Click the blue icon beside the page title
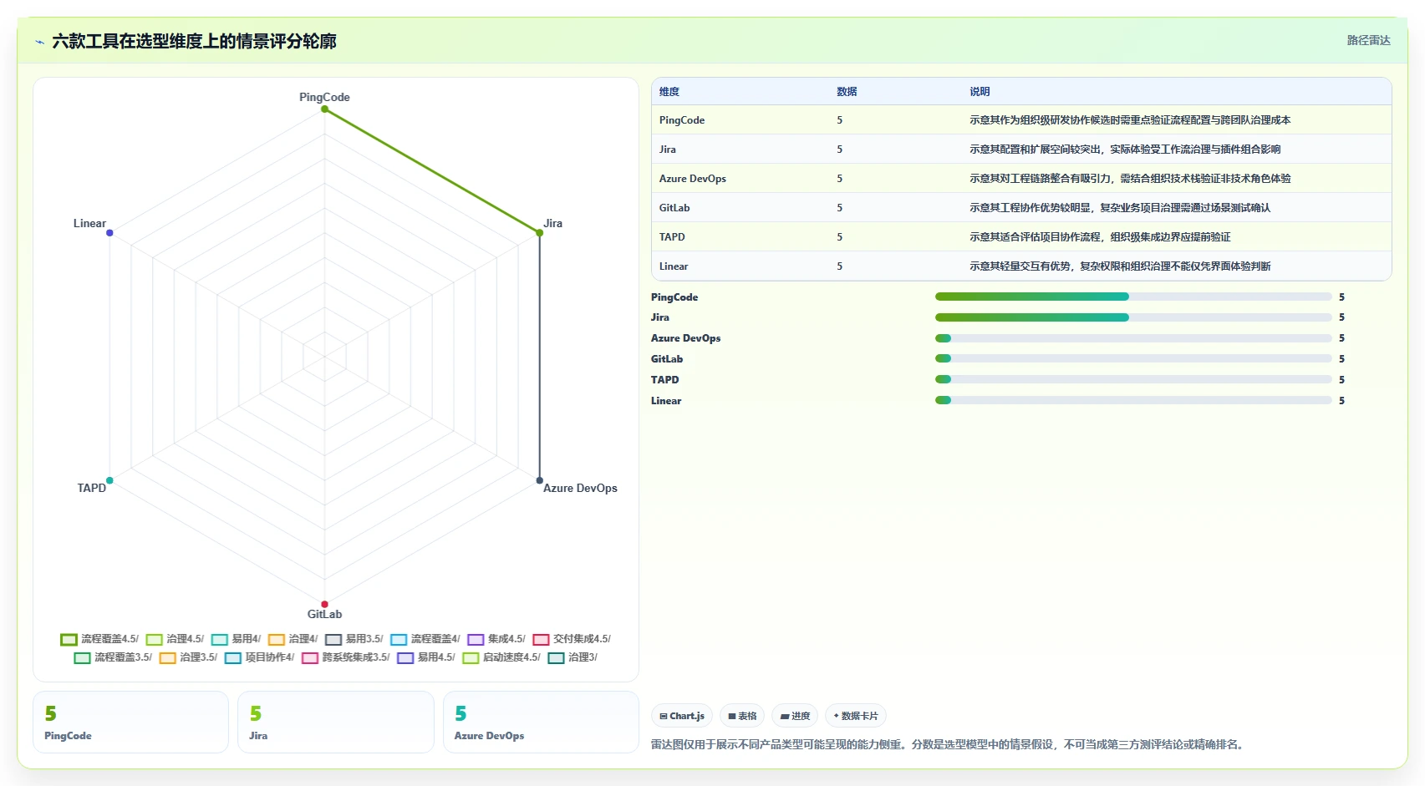This screenshot has width=1425, height=786. tap(39, 42)
